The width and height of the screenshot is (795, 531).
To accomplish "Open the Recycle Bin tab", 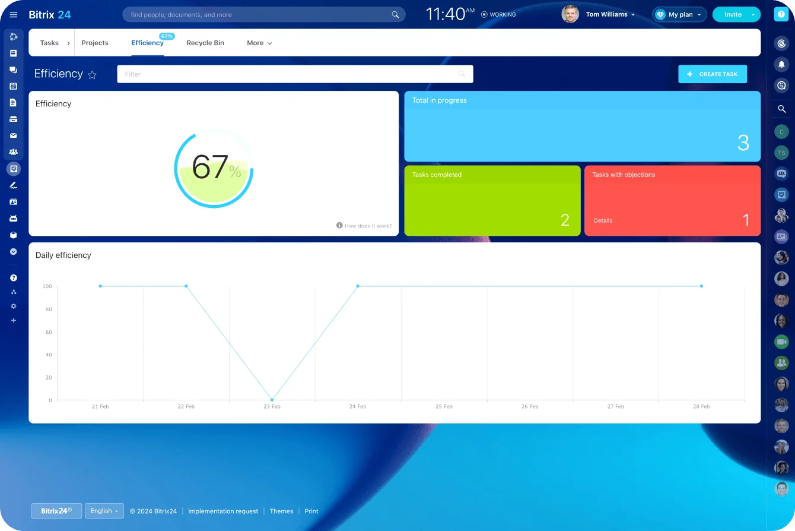I will tap(205, 43).
